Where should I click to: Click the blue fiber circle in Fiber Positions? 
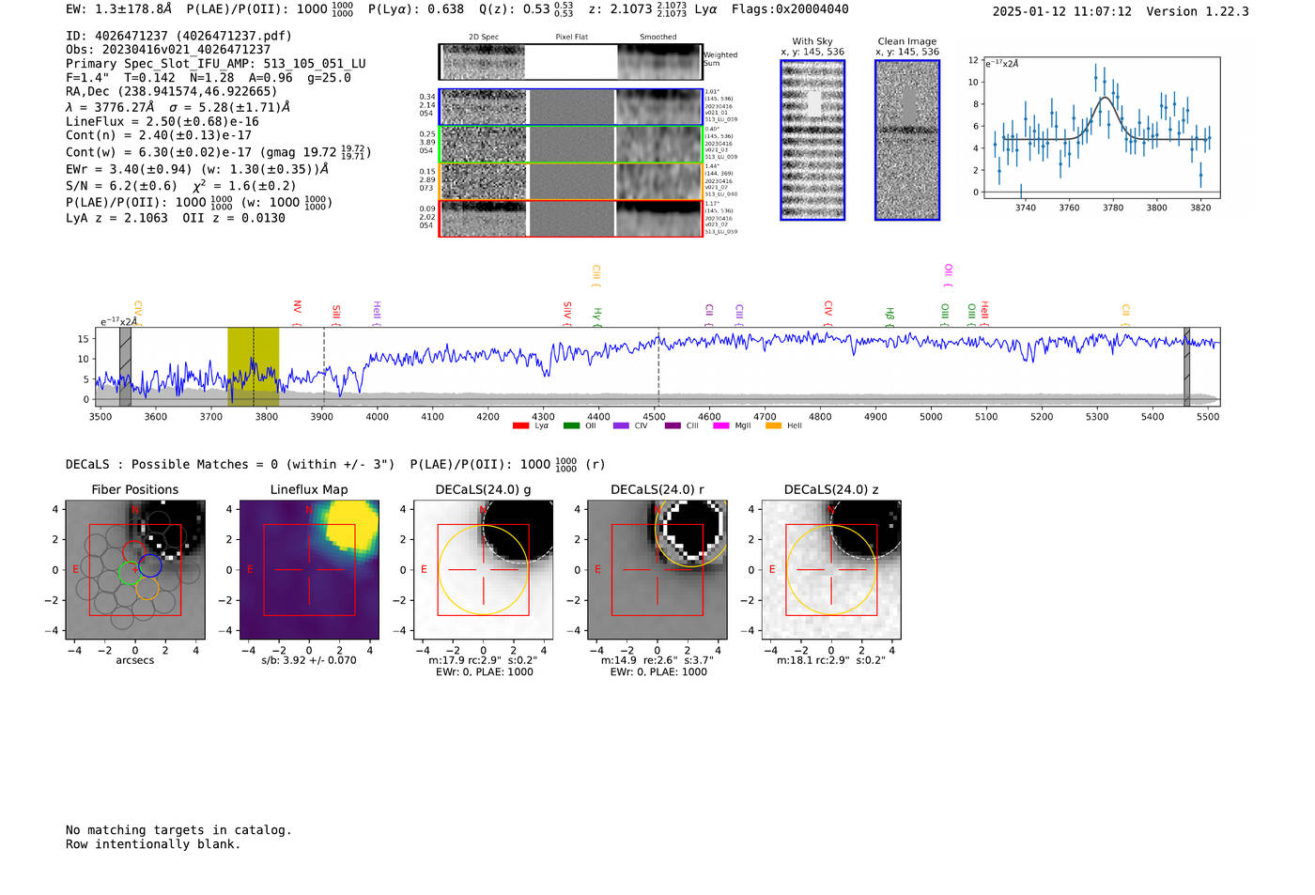pyautogui.click(x=150, y=565)
